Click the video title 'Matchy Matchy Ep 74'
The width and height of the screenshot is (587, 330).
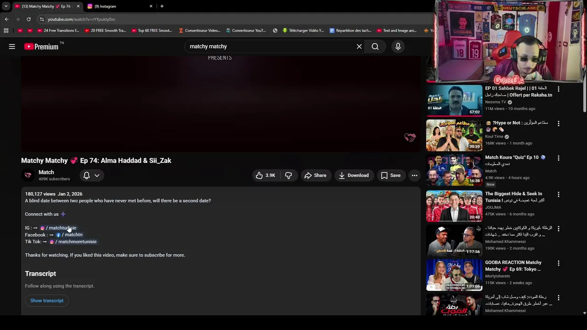coord(96,160)
